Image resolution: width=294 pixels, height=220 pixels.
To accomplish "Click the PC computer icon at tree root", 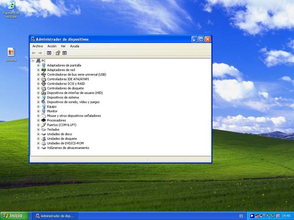I will (38, 60).
